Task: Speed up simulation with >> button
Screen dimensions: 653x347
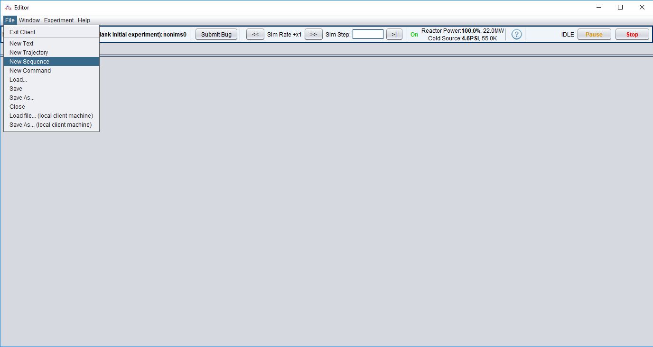Action: [314, 34]
